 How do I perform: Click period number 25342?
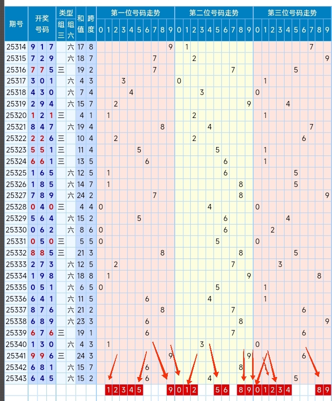pos(16,367)
